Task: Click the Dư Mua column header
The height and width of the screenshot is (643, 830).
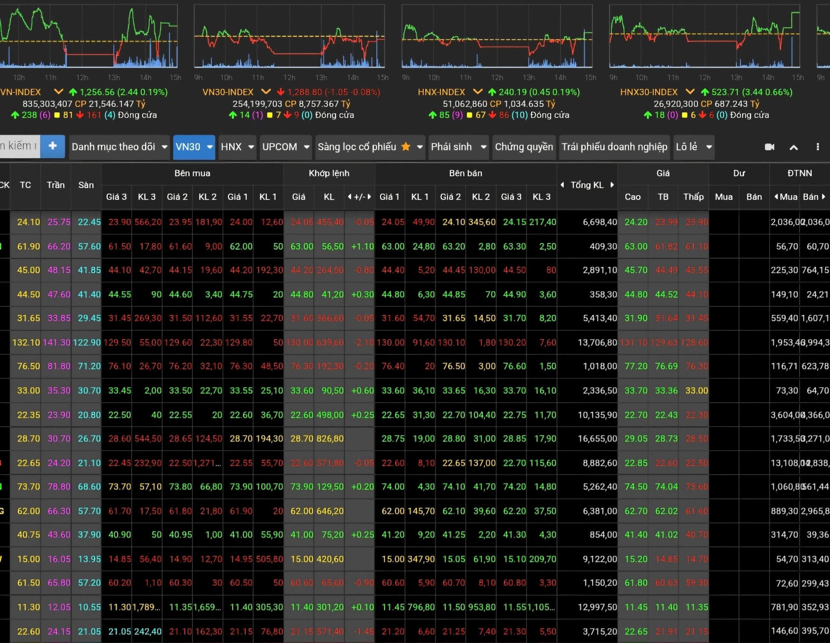Action: pos(724,197)
